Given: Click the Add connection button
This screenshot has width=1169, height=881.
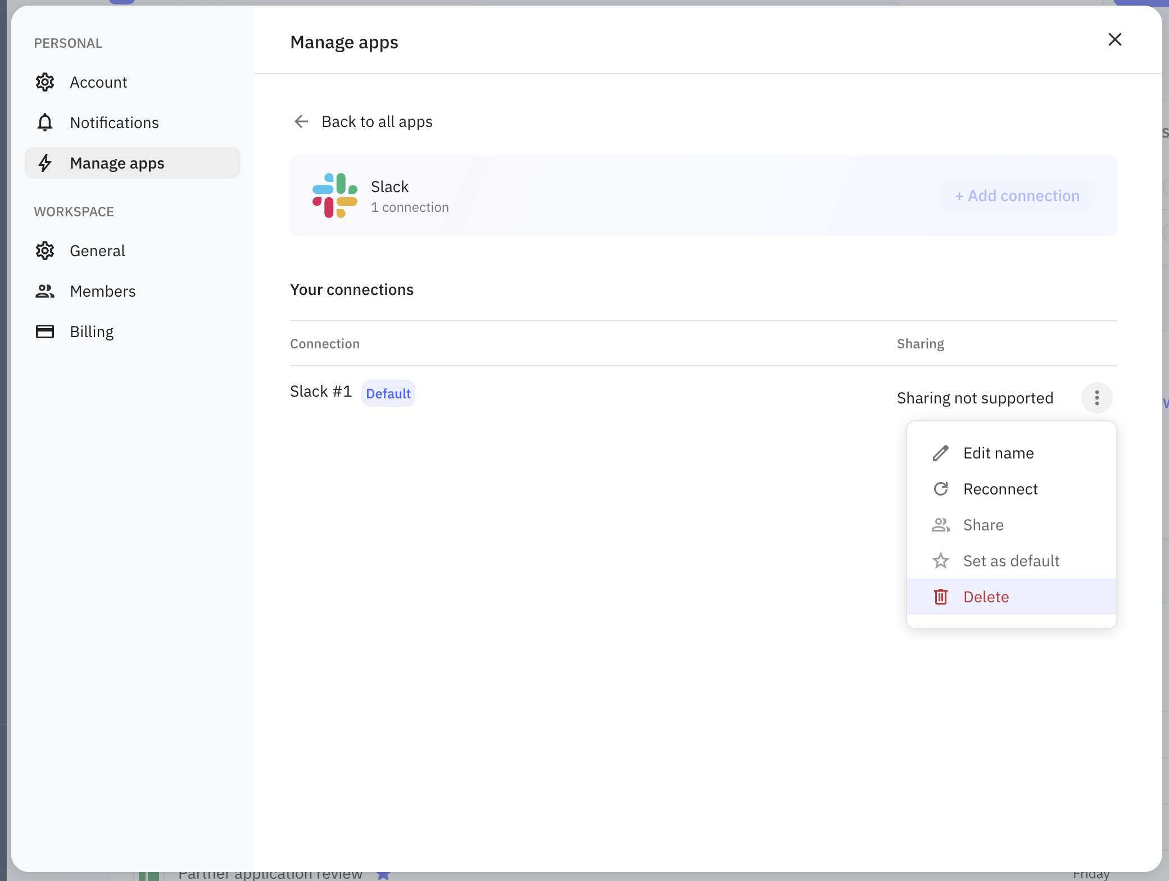Looking at the screenshot, I should coord(1017,196).
